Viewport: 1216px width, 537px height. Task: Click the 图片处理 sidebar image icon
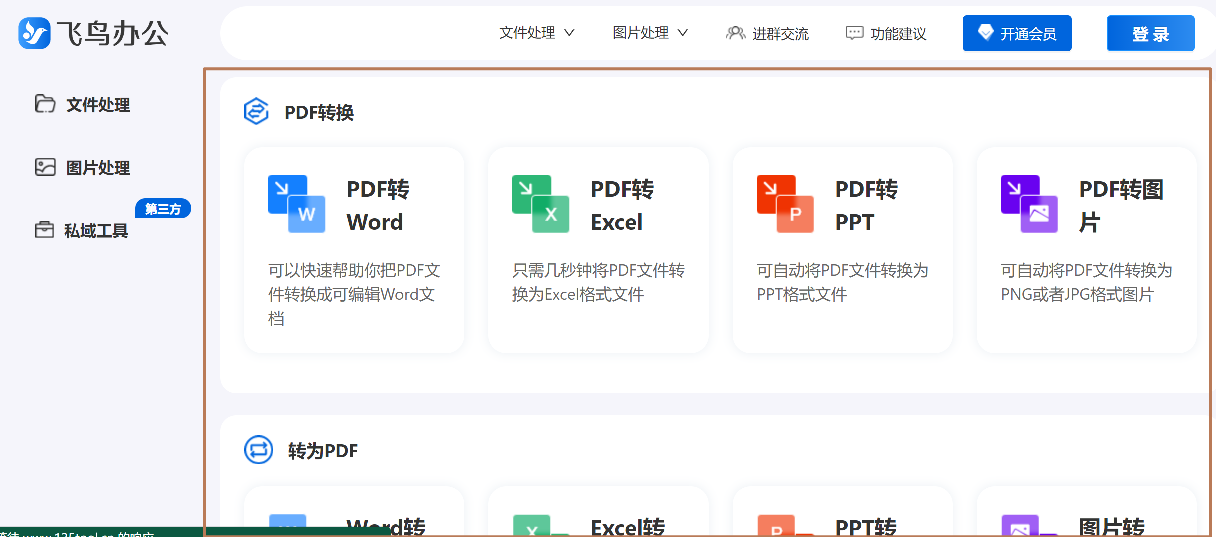(x=45, y=167)
